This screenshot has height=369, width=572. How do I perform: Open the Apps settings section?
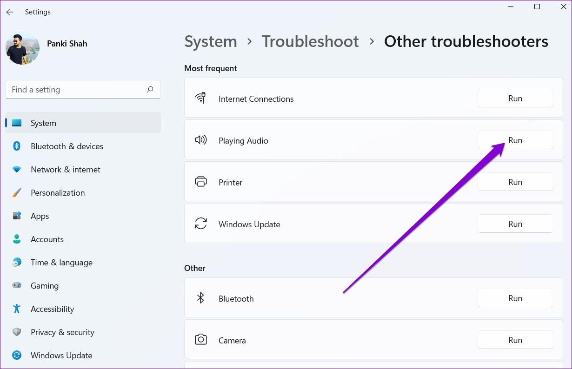coord(40,216)
